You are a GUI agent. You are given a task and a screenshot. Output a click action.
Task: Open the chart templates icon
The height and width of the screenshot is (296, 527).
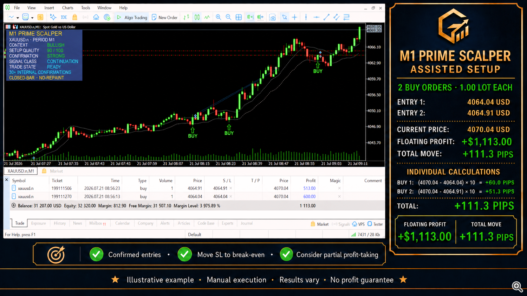click(x=25, y=17)
